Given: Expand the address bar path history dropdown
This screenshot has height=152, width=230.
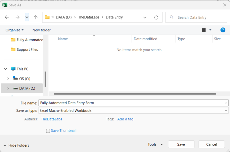Looking at the screenshot, I should (x=145, y=17).
